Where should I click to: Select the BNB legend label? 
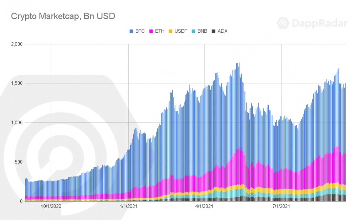click(x=202, y=31)
